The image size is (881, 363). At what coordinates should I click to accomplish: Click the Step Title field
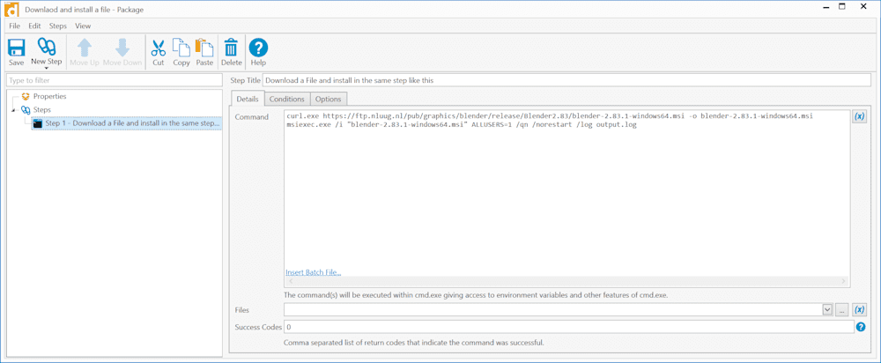(566, 80)
